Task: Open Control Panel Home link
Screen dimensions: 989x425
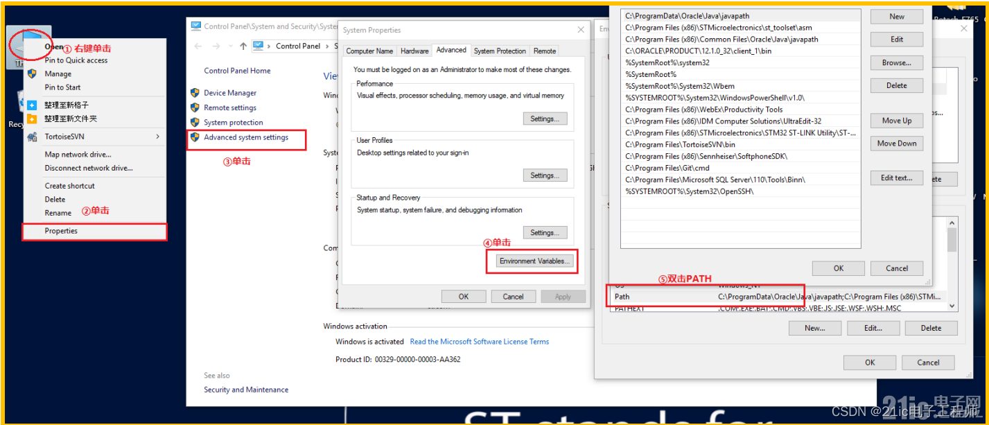Action: (x=237, y=71)
